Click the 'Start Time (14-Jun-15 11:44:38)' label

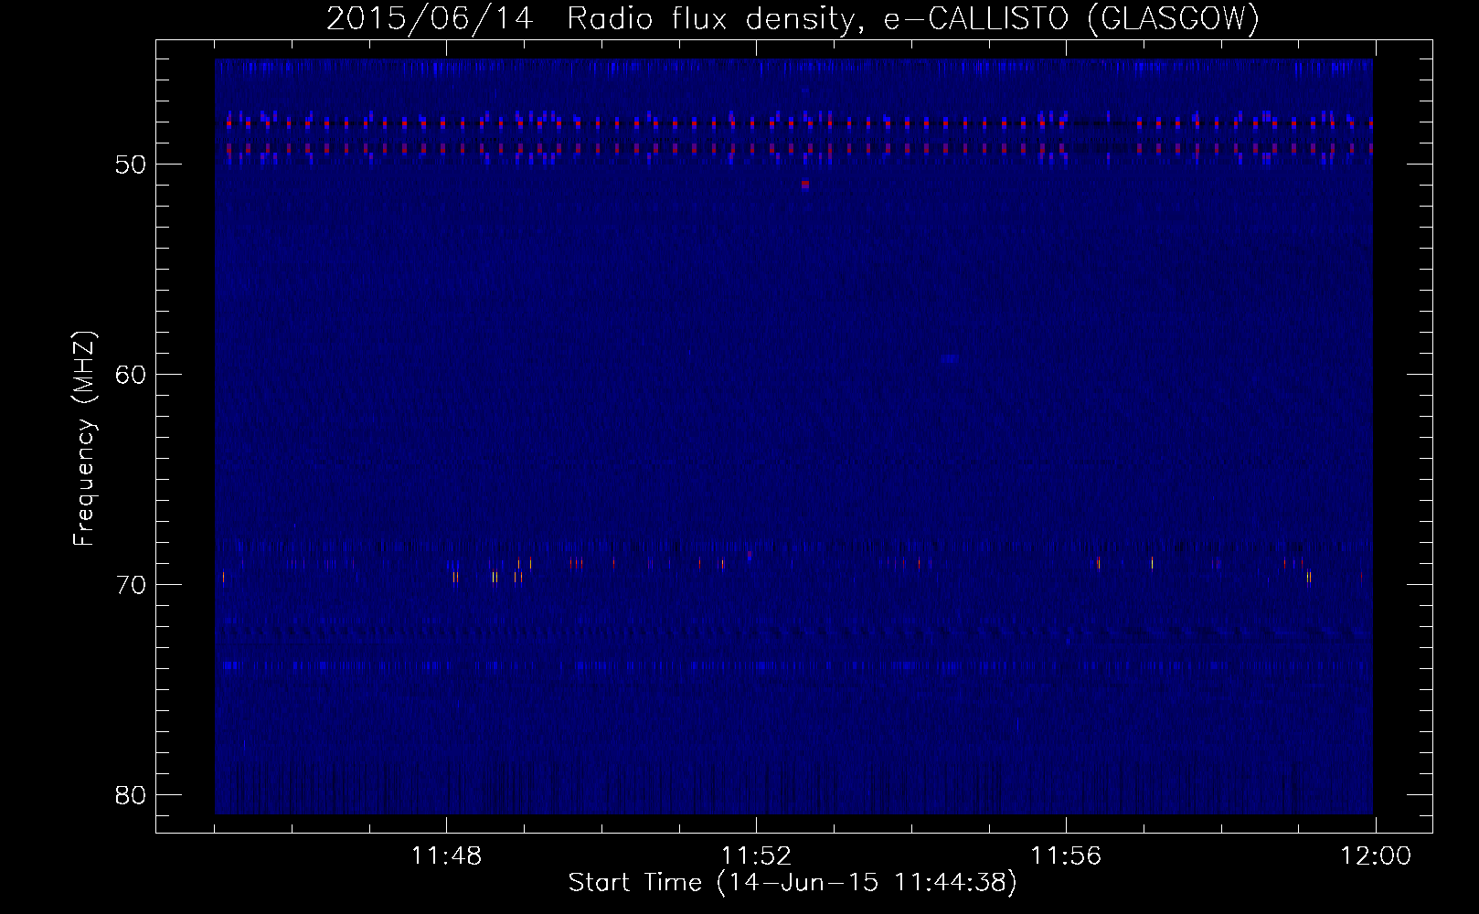coord(793,883)
